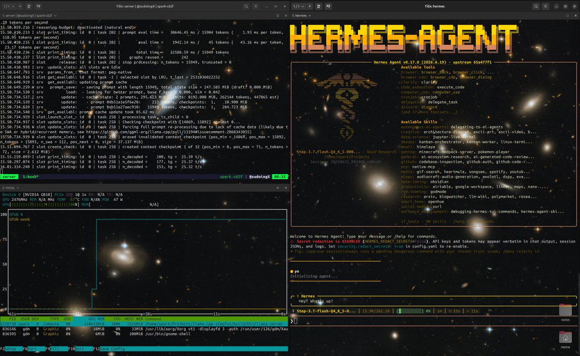Select the gnome-shell process row in nvtop

point(144,334)
